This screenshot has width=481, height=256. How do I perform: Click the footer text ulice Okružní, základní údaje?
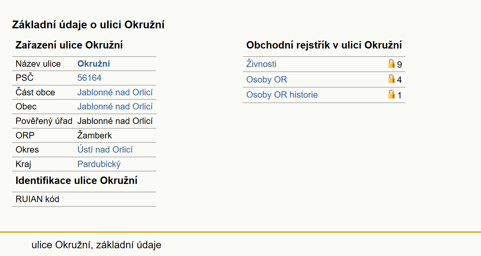96,245
